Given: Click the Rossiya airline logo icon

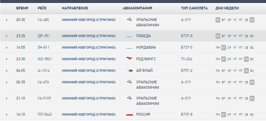Looking at the screenshot, I should pos(129,115).
